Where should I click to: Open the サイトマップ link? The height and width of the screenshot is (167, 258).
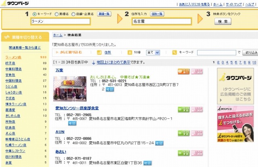point(234,4)
